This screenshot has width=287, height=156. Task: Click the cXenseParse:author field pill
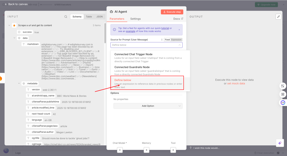pos(40,132)
